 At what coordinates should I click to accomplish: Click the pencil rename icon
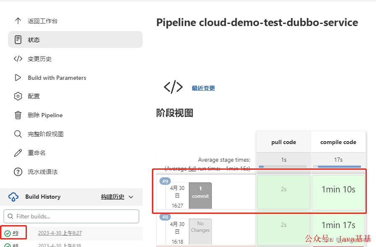click(18, 152)
